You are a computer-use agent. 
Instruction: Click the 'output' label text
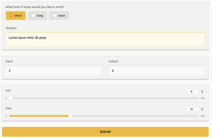[x=113, y=61]
